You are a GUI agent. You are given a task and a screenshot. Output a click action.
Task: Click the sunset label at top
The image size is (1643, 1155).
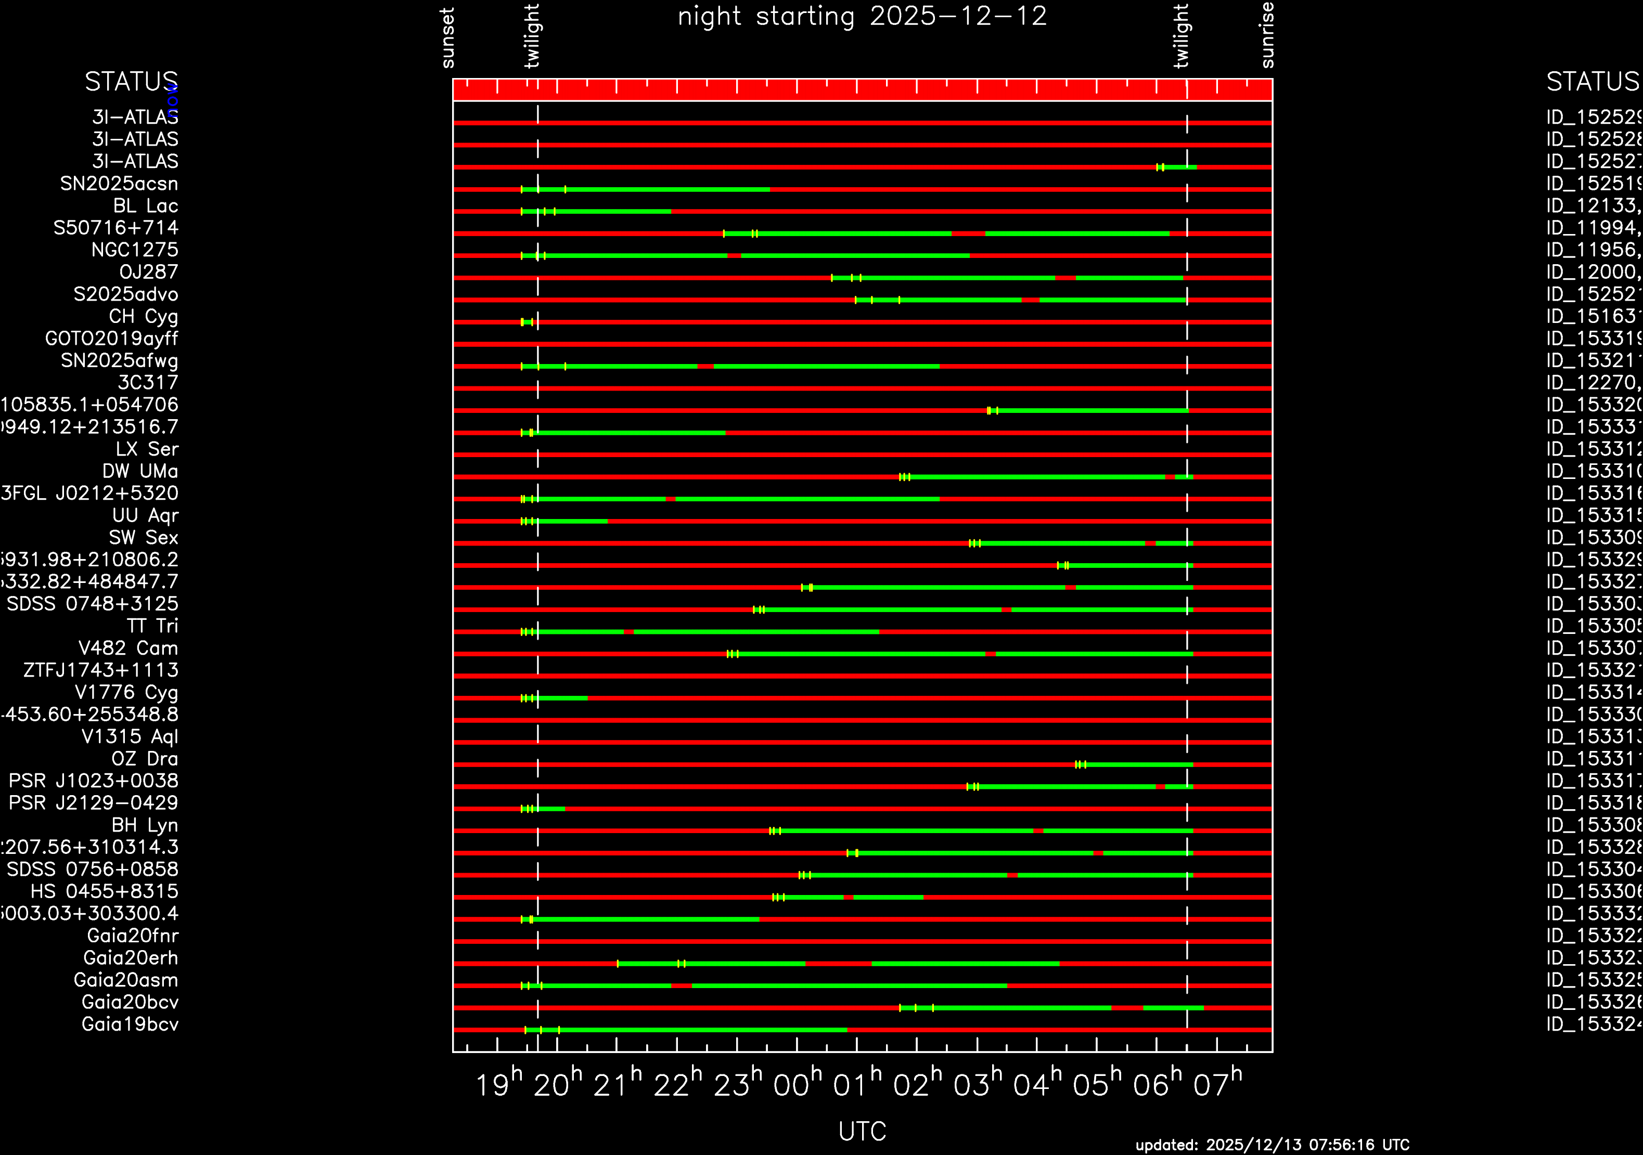pos(448,38)
